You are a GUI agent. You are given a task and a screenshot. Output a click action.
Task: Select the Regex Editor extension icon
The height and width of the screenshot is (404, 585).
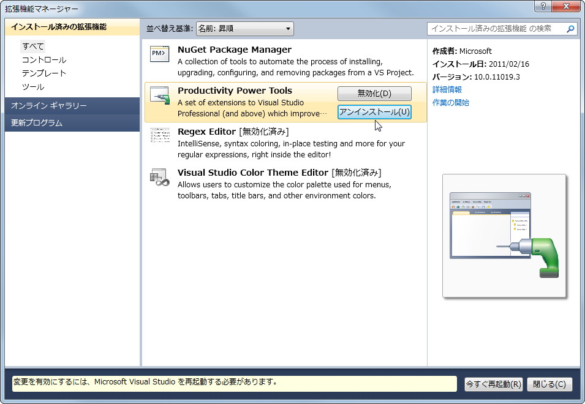[159, 136]
